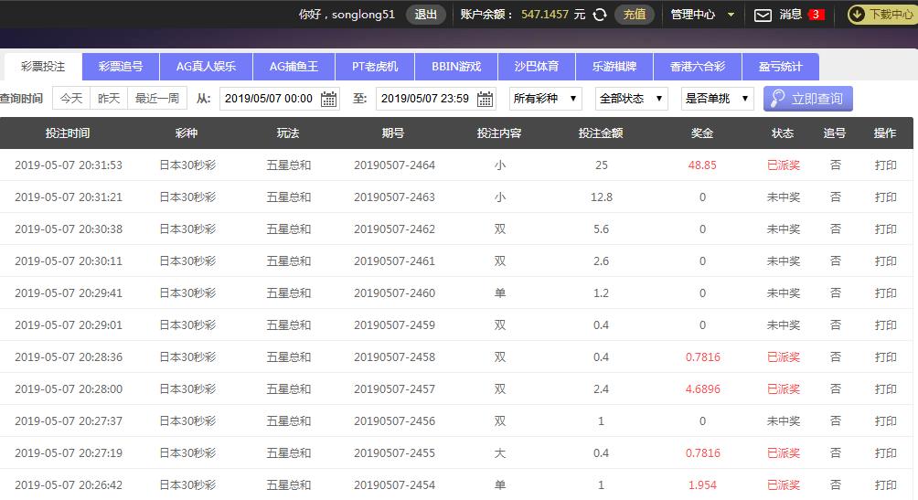Open the 全部状态 status dropdown
Screen dimensions: 918x500
point(631,99)
